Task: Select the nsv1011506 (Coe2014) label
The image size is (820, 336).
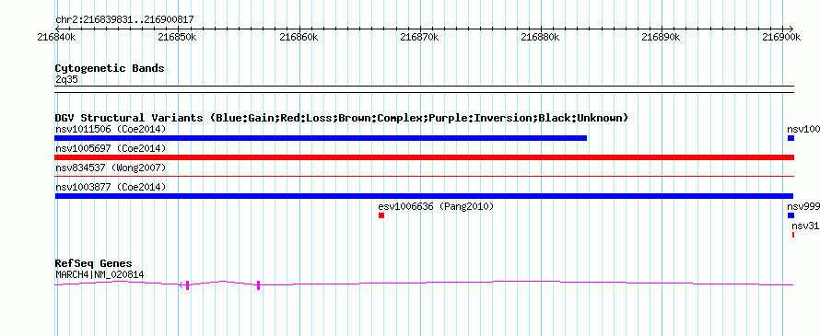Action: point(111,129)
